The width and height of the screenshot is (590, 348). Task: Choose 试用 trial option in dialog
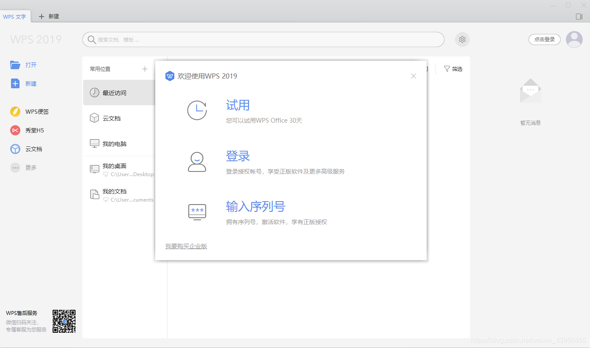click(238, 105)
